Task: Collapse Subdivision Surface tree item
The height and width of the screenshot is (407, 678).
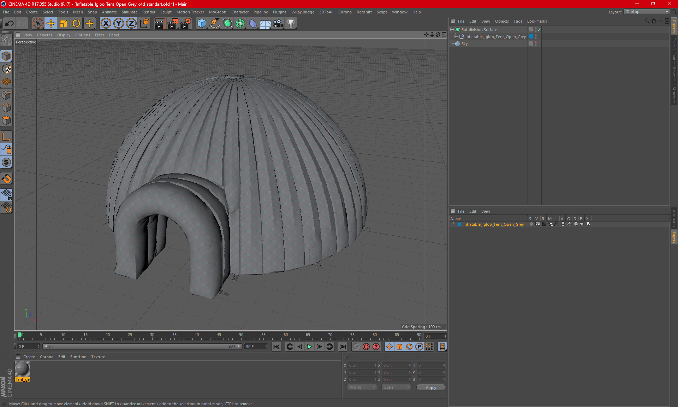Action: pos(452,30)
